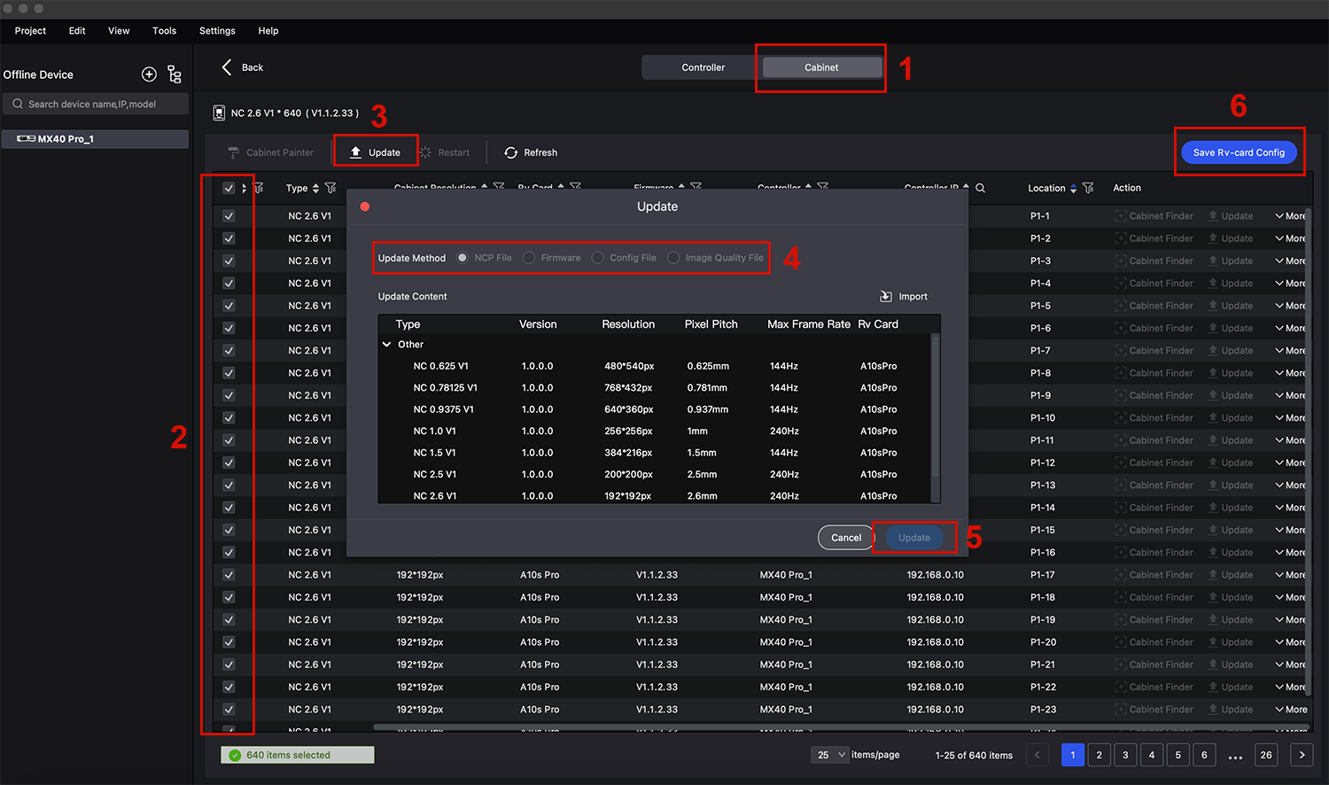Open the device topology view icon
This screenshot has width=1329, height=785.
[175, 74]
